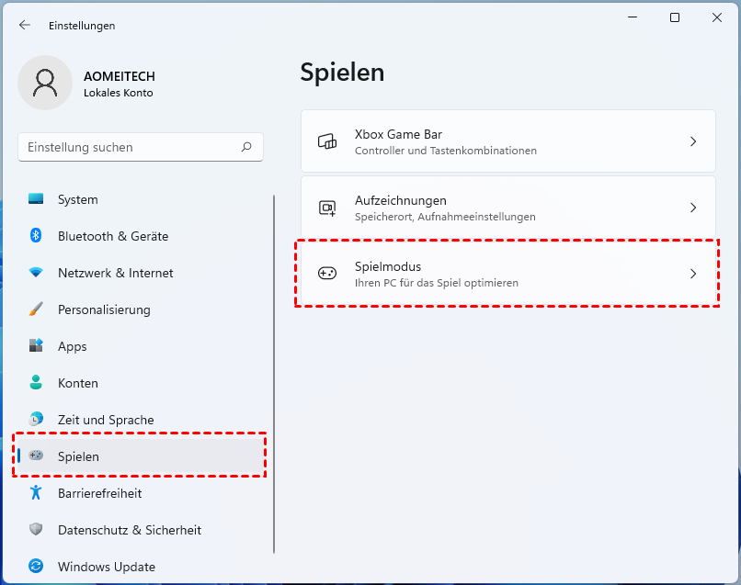The height and width of the screenshot is (585, 741).
Task: Open Datenschutz & Sicherheit settings
Action: [129, 530]
